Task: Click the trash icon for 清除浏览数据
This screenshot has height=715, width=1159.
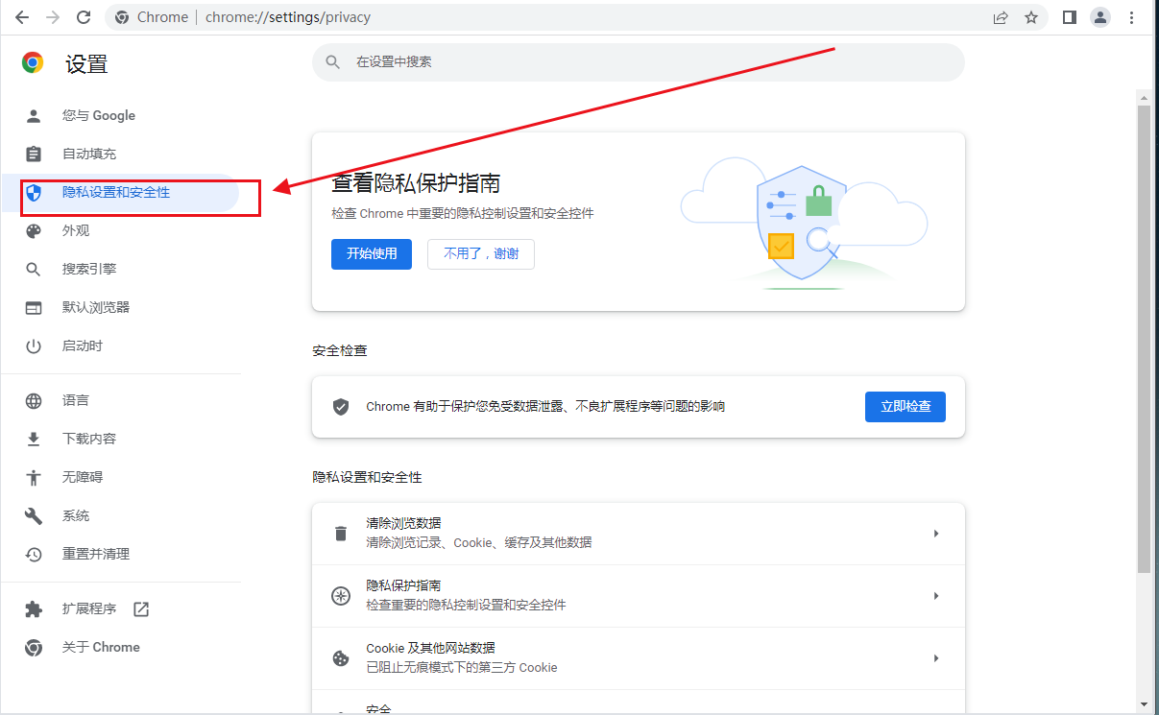Action: point(340,534)
